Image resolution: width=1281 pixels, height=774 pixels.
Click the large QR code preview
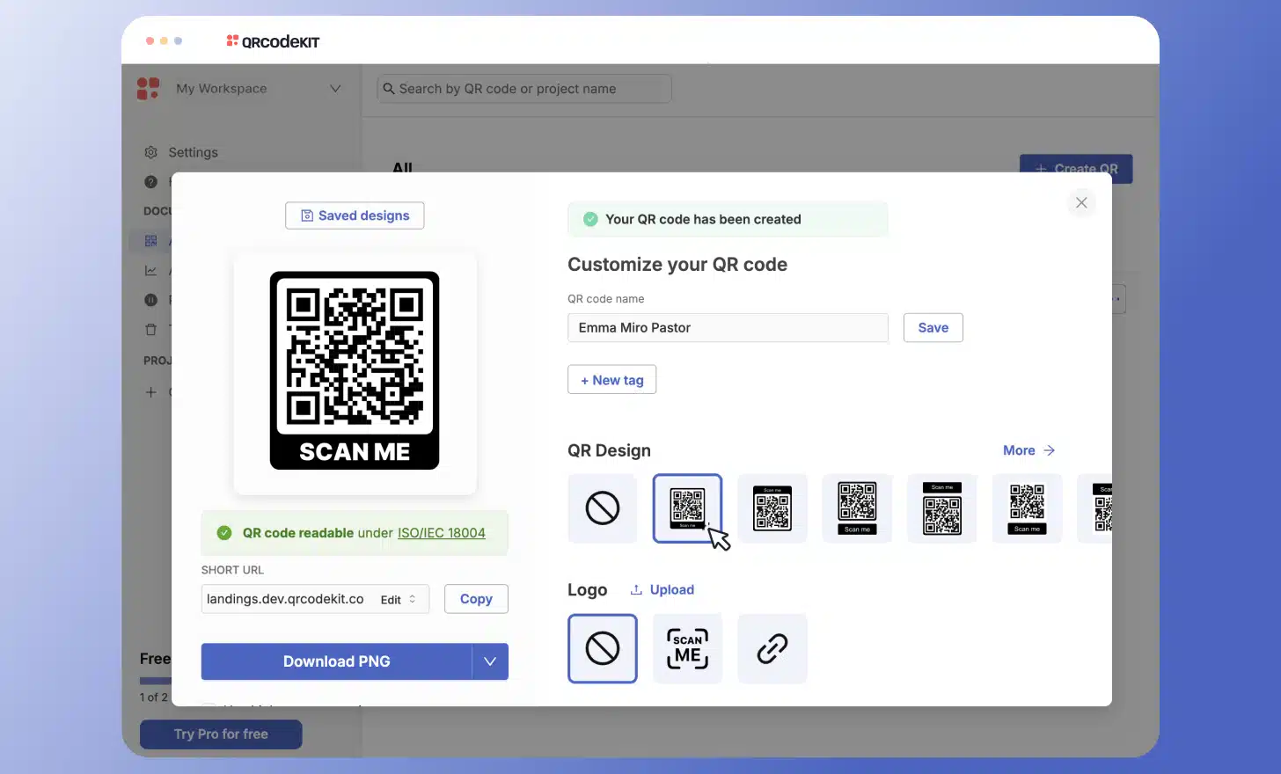[355, 370]
